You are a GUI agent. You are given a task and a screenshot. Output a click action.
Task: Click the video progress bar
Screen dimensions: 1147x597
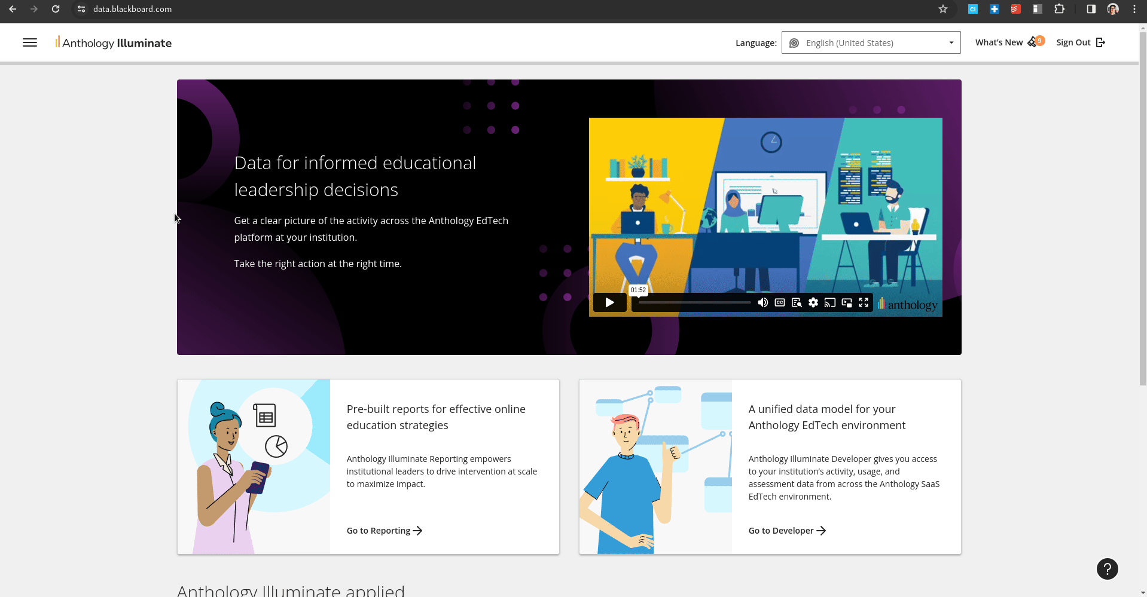pyautogui.click(x=694, y=302)
